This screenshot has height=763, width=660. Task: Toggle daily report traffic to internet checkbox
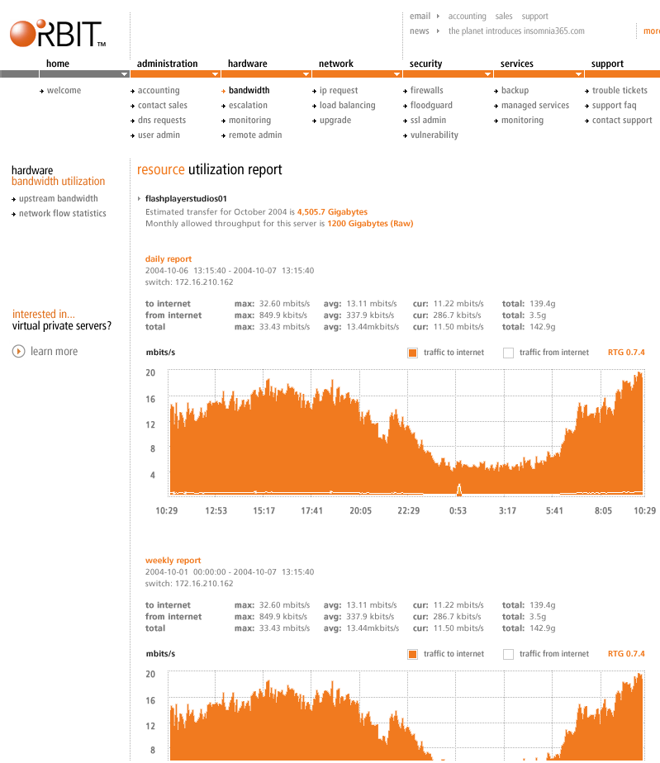(413, 353)
